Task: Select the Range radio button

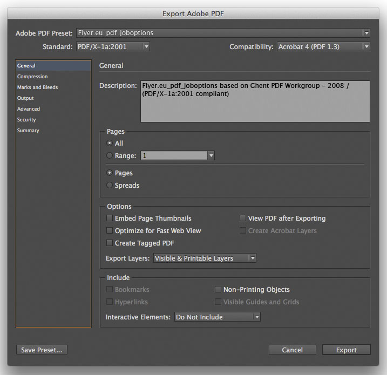Action: click(x=110, y=155)
